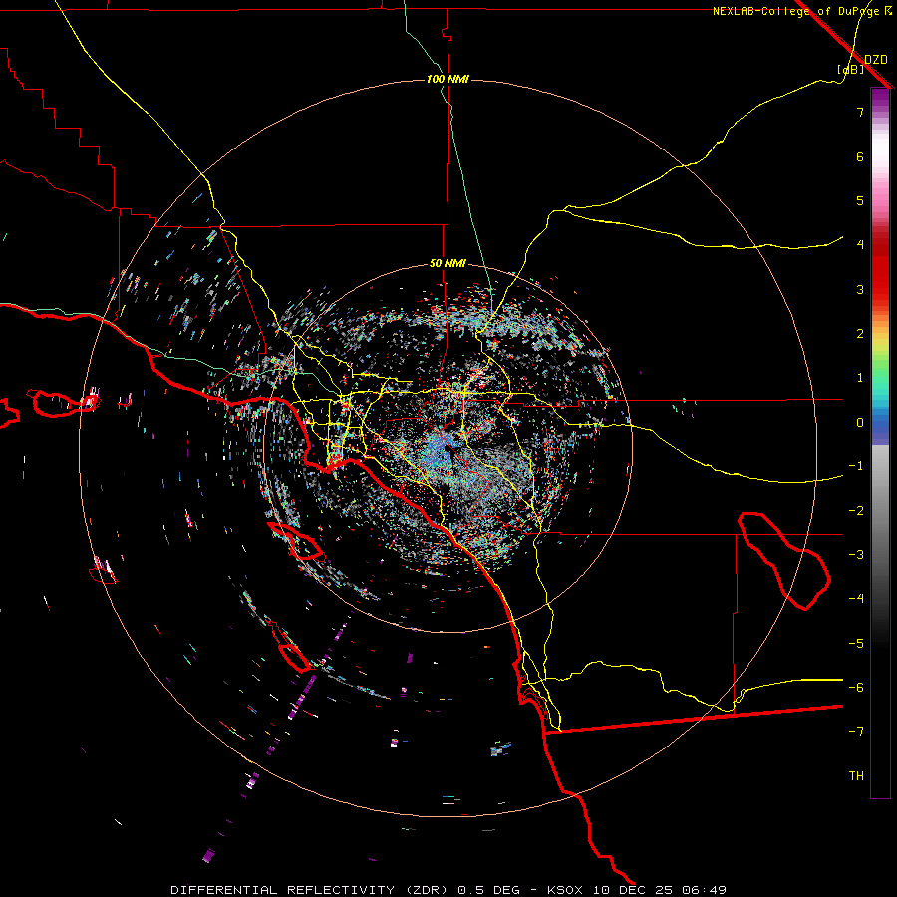The width and height of the screenshot is (897, 897).
Task: Click the 5 dB scale label
Action: tap(860, 200)
